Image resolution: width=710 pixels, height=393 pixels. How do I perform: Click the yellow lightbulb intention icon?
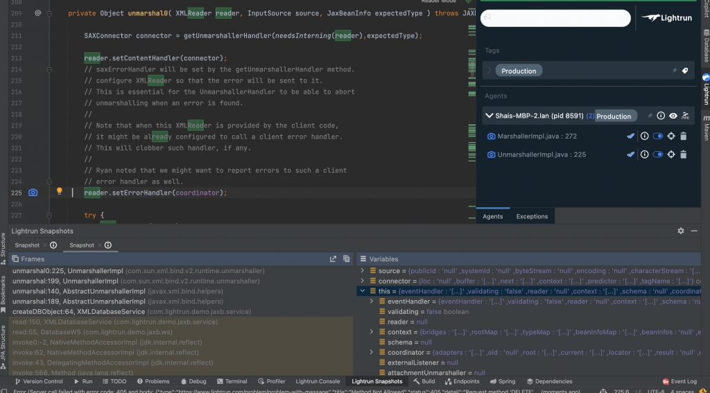(x=60, y=192)
